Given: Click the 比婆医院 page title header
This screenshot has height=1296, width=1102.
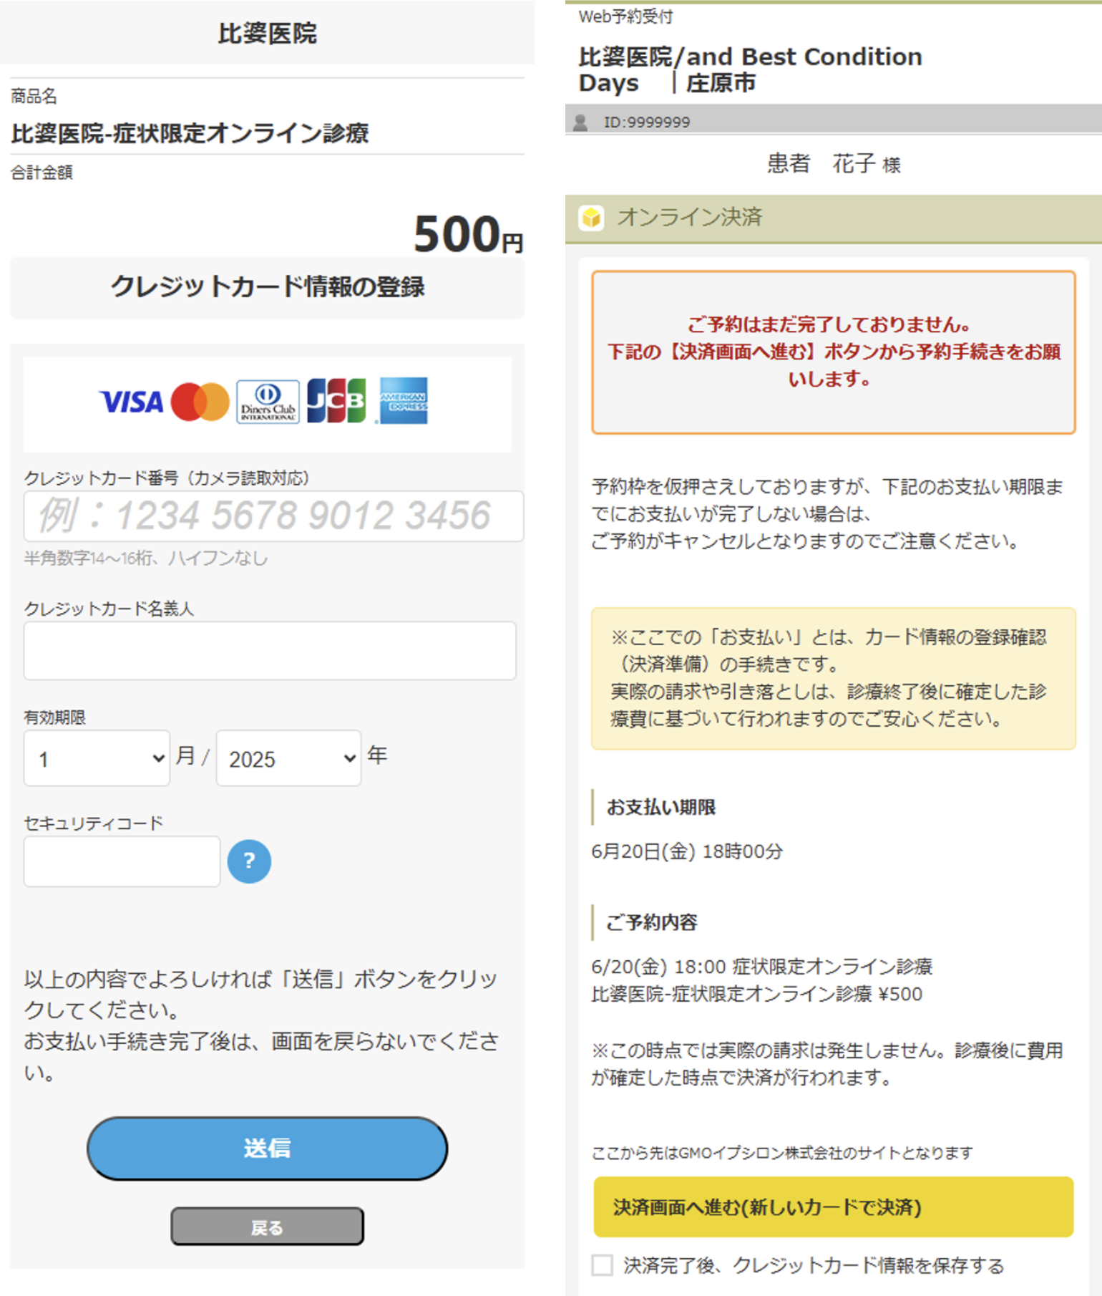Looking at the screenshot, I should click(x=267, y=33).
